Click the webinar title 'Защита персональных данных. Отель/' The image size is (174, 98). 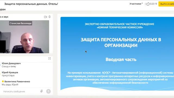pos(31,4)
